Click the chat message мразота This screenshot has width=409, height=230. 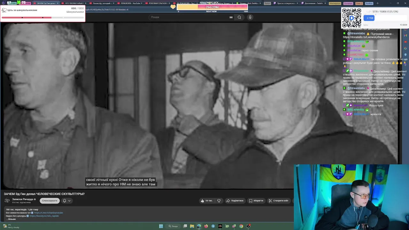[375, 114]
